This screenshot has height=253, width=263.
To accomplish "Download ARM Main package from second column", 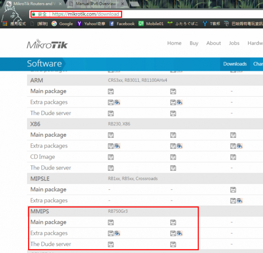I will click(173, 92).
